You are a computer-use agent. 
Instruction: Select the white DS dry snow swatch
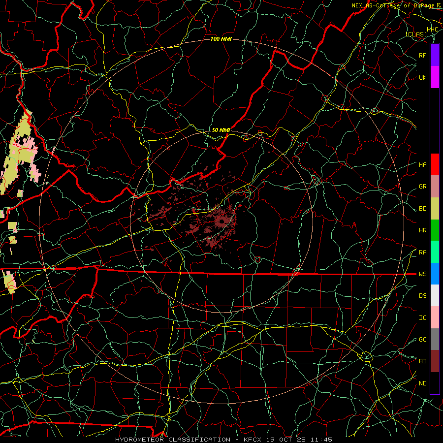pyautogui.click(x=435, y=295)
